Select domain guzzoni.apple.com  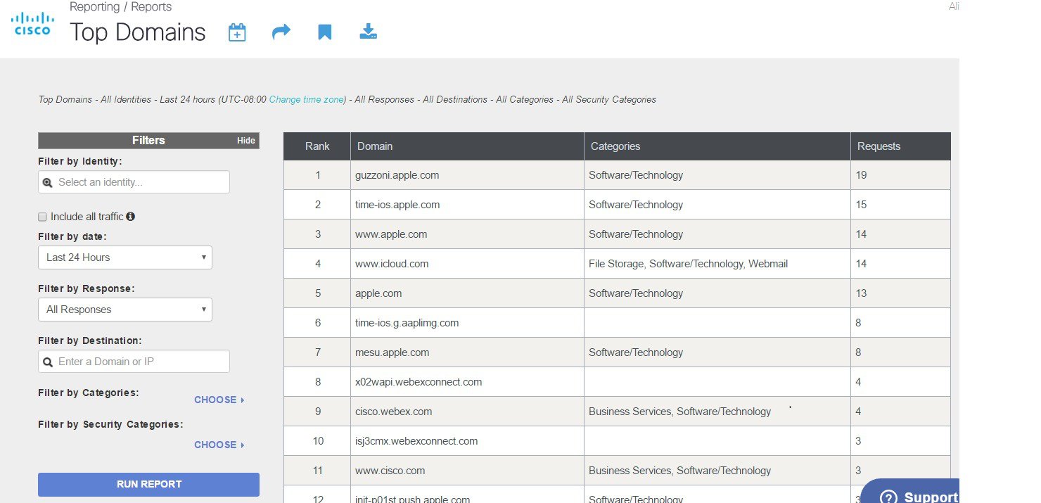397,175
